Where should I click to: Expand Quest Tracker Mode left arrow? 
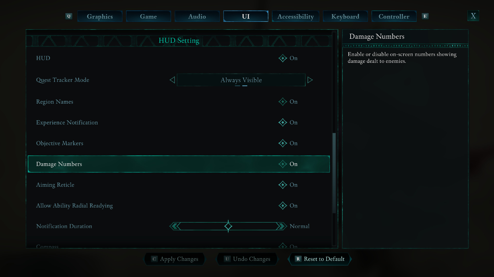tap(172, 80)
